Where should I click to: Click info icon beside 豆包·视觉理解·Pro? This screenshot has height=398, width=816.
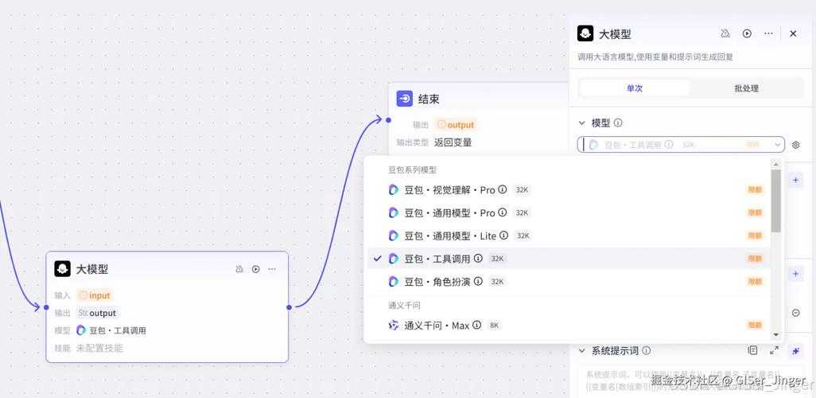click(x=502, y=189)
